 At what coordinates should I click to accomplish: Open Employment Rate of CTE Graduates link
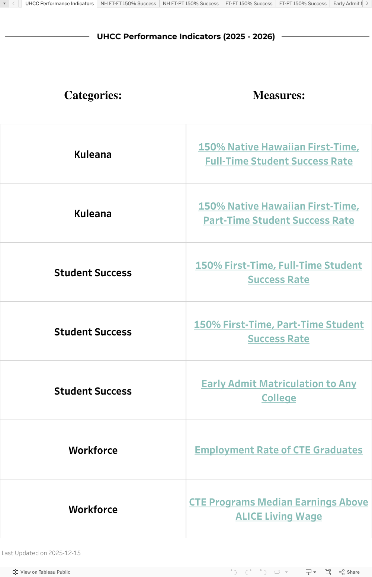pos(279,450)
